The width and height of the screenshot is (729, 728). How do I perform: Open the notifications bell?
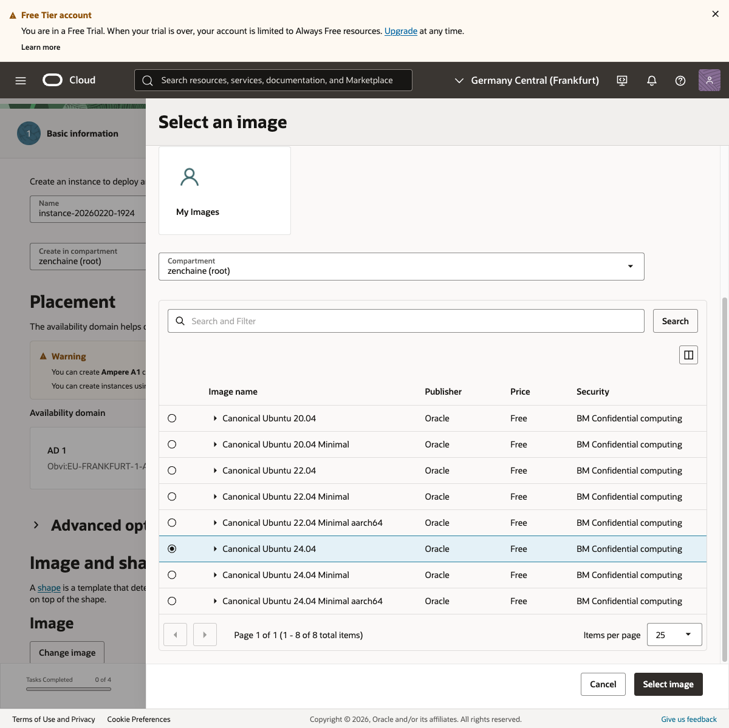652,80
